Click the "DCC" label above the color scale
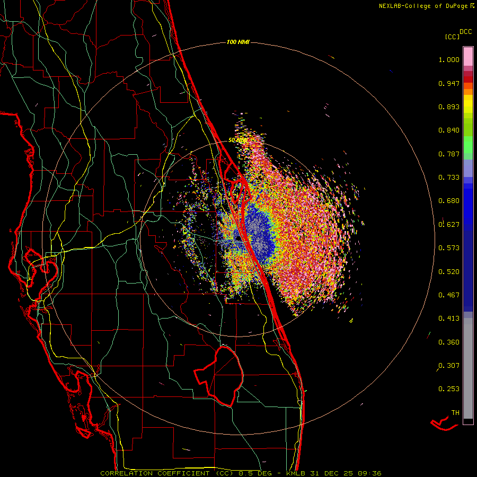 click(x=465, y=32)
